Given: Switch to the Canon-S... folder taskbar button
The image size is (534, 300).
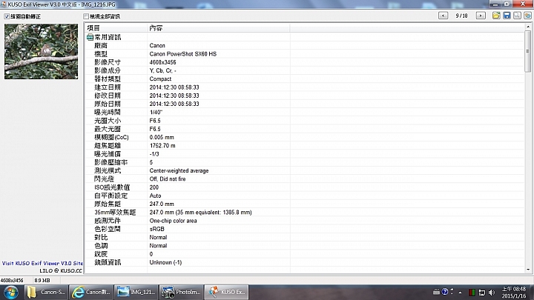Looking at the screenshot, I should [46, 292].
